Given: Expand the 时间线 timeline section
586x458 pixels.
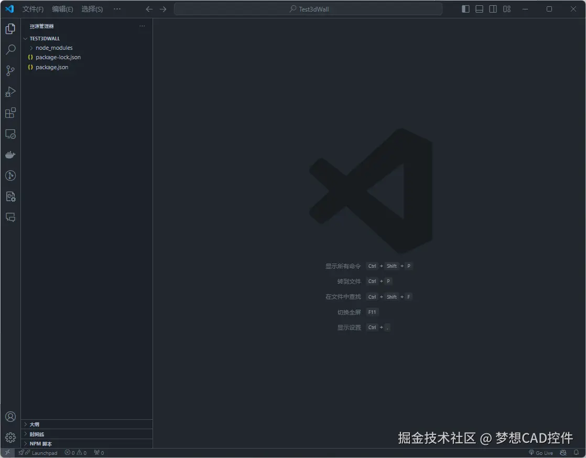Looking at the screenshot, I should point(86,434).
